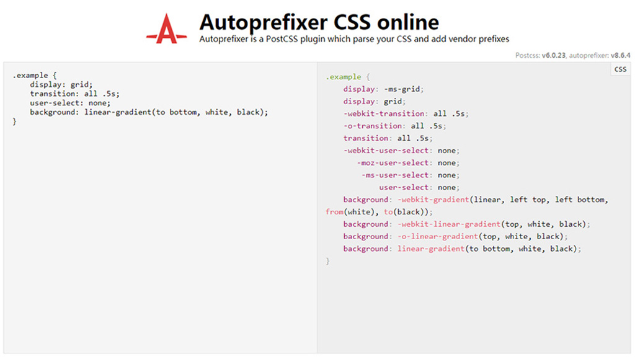
Task: Click '-o-linear-gradient(top, white, black)' line
Action: pos(456,236)
